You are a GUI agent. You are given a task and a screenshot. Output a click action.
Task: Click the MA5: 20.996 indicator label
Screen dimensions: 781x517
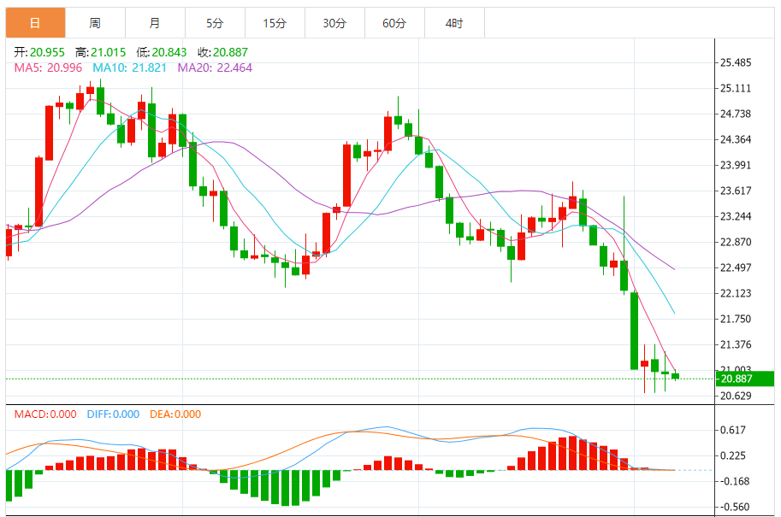[x=48, y=68]
